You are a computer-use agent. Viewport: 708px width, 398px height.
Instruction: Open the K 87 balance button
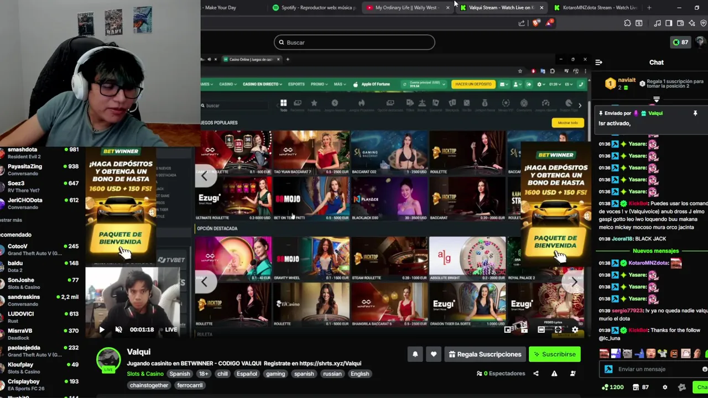coord(680,42)
